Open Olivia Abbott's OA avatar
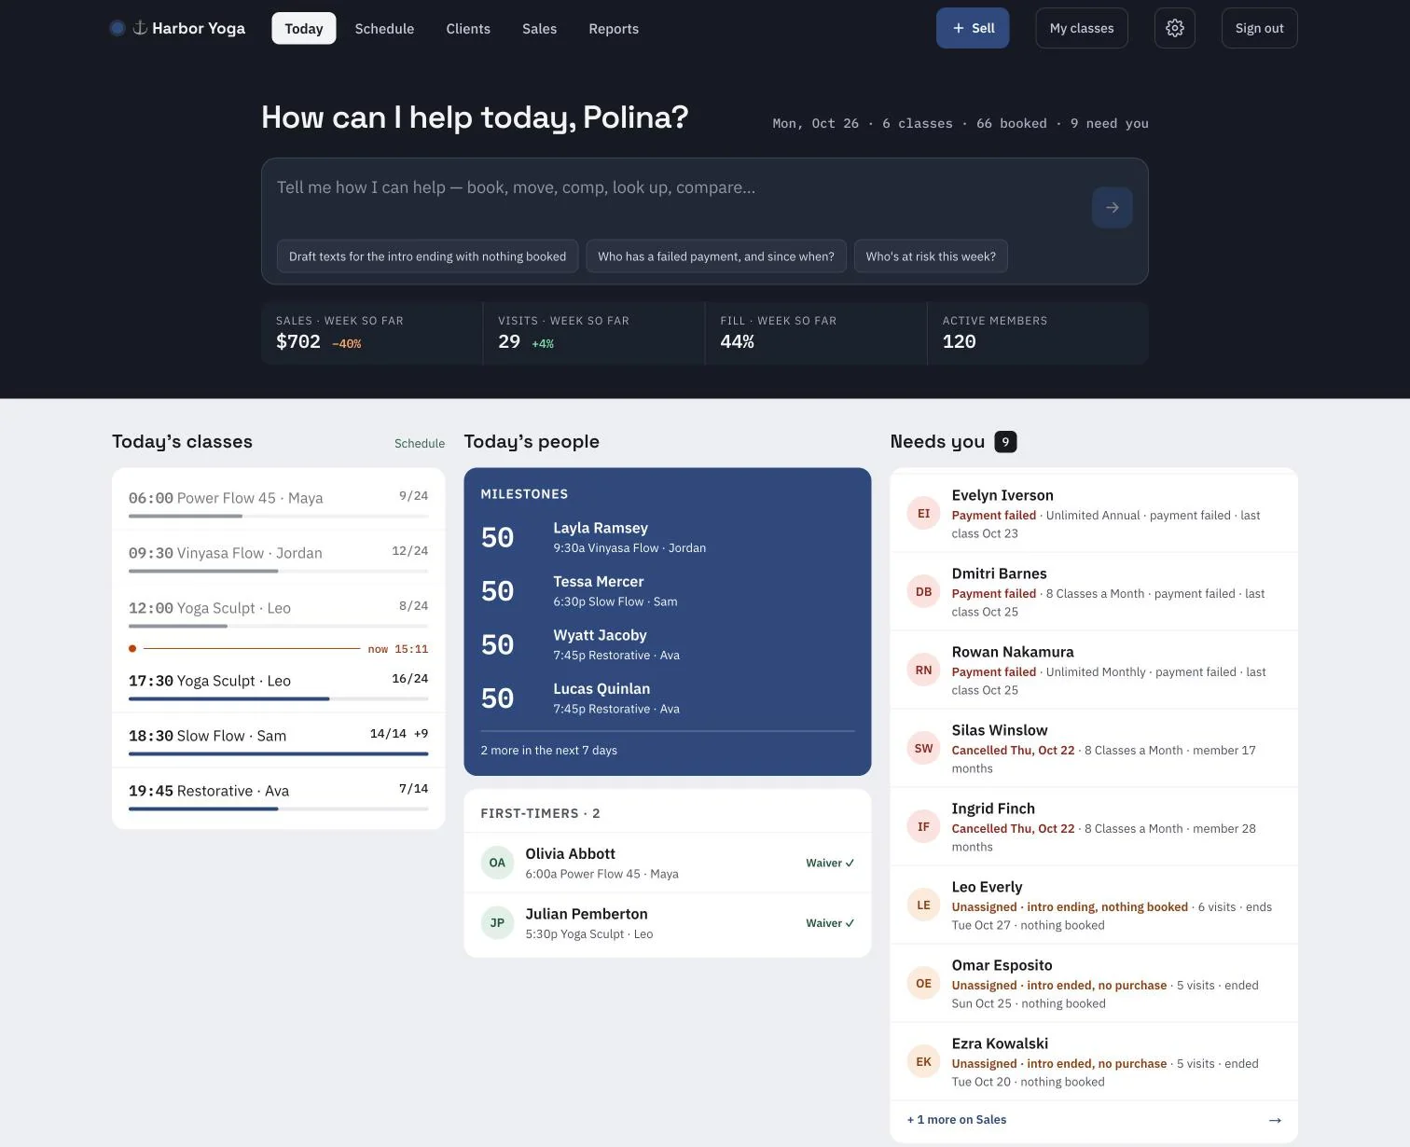 [497, 863]
